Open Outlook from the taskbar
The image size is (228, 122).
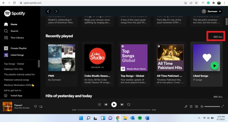(132, 118)
